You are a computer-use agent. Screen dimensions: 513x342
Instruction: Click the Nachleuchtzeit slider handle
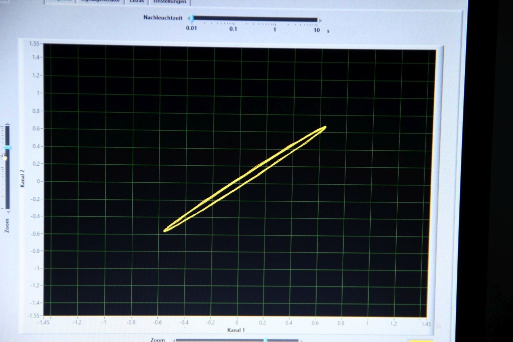point(191,19)
